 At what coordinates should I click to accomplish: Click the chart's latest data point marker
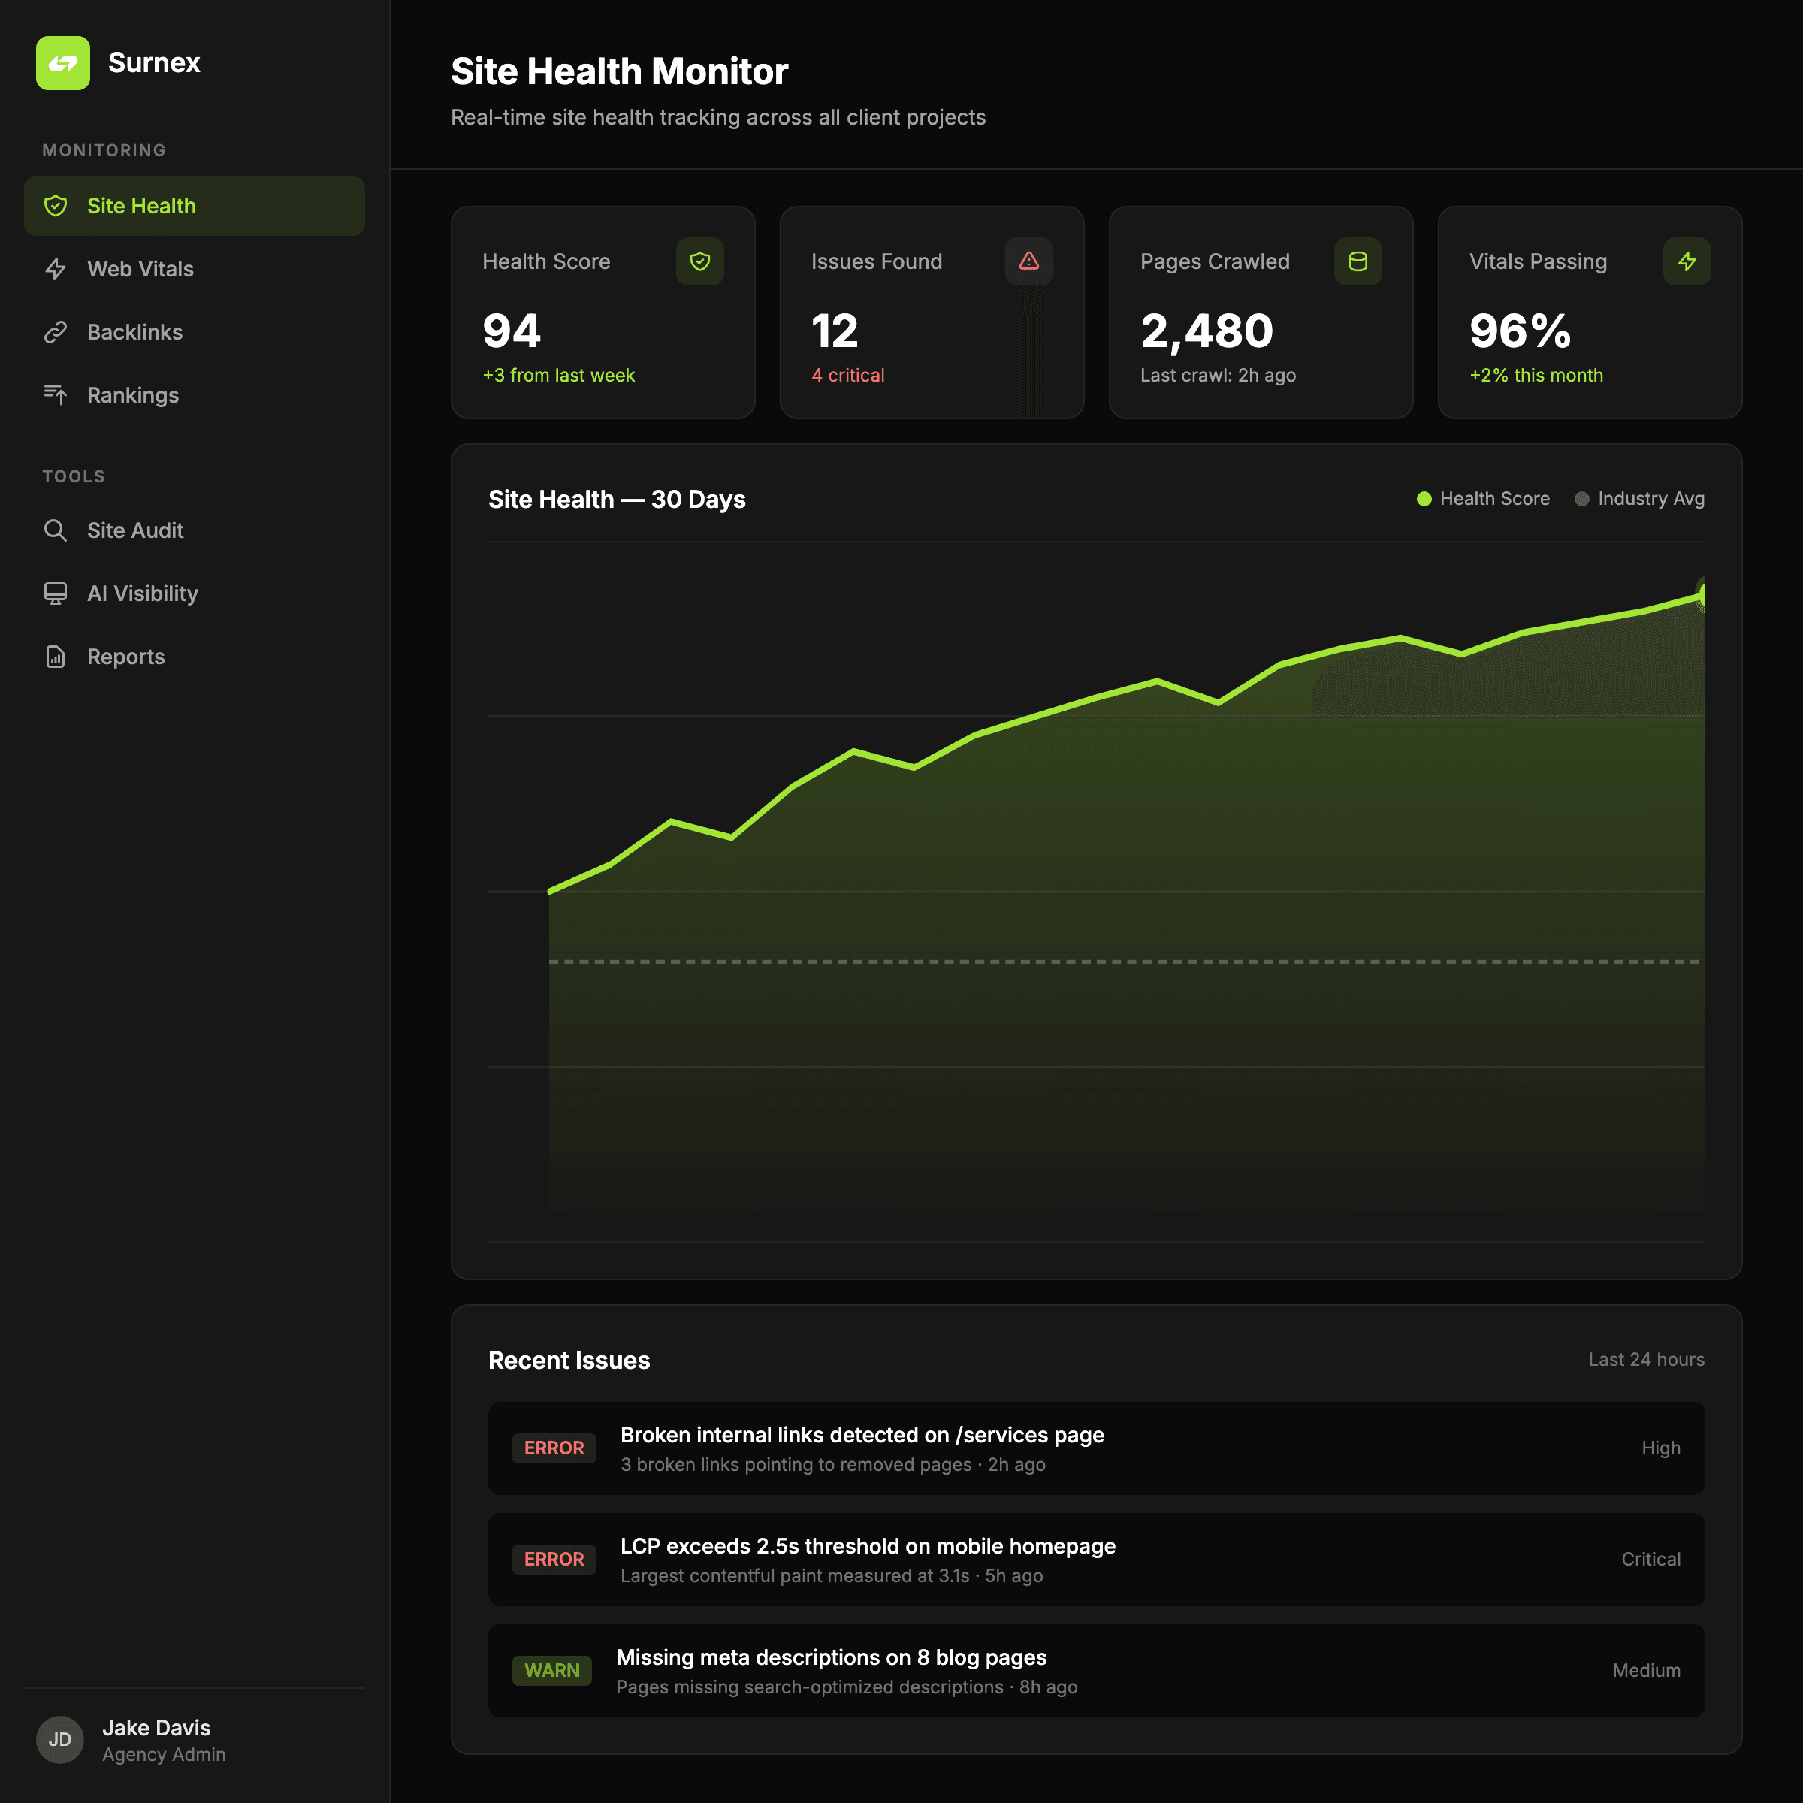tap(1702, 593)
